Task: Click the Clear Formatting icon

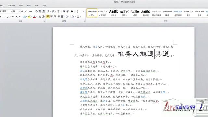Action: (x=36, y=11)
